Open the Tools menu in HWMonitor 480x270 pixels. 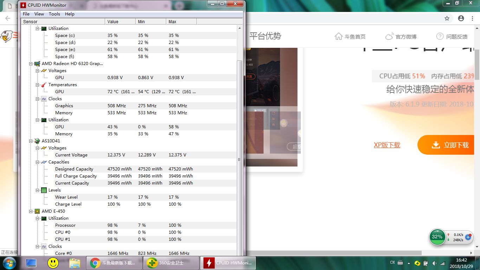[x=54, y=14]
